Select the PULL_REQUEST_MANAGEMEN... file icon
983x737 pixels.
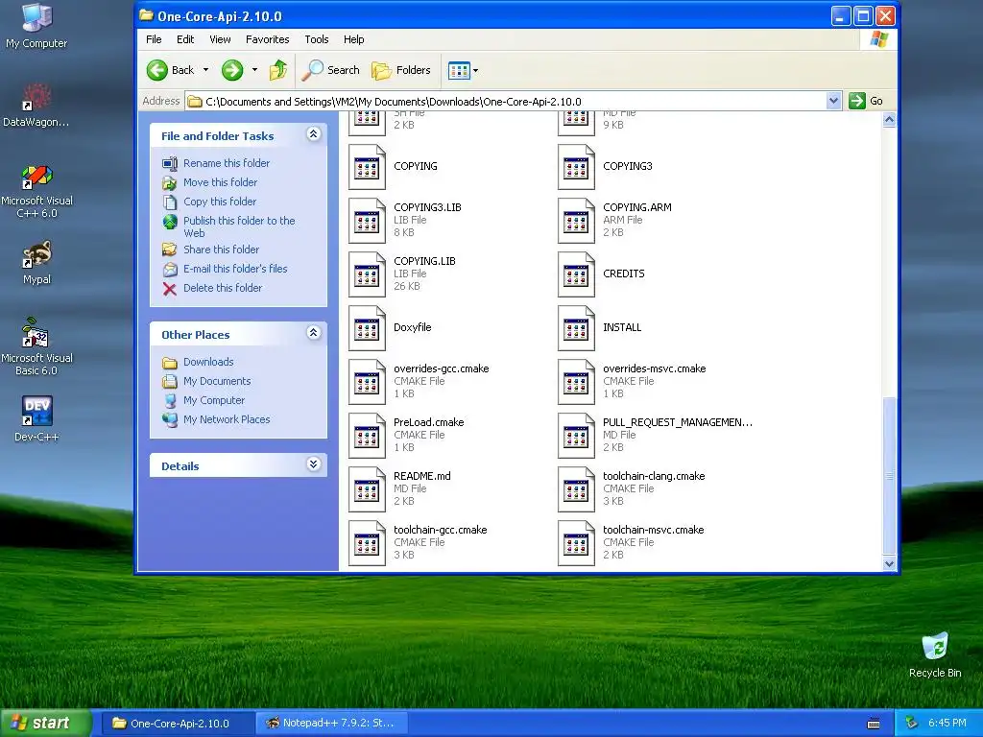[576, 437]
